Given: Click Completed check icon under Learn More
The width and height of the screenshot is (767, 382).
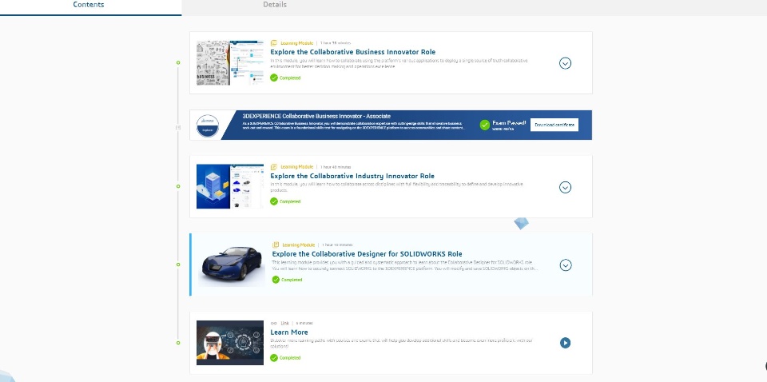Looking at the screenshot, I should pyautogui.click(x=274, y=357).
